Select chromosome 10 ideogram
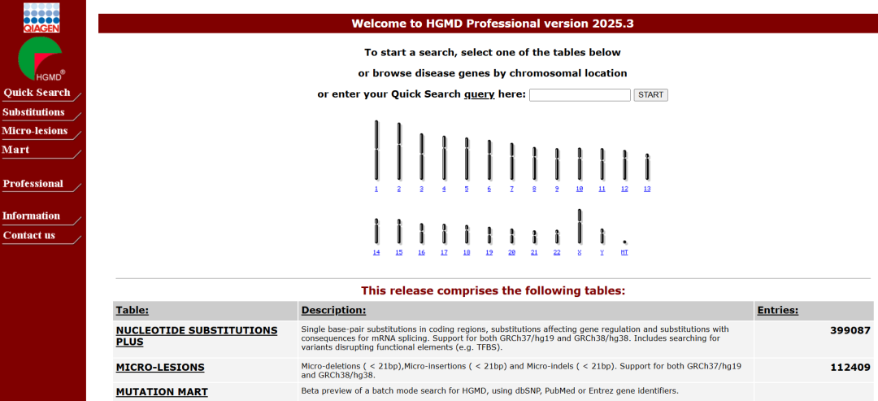Screen dimensions: 878x401 [580, 164]
